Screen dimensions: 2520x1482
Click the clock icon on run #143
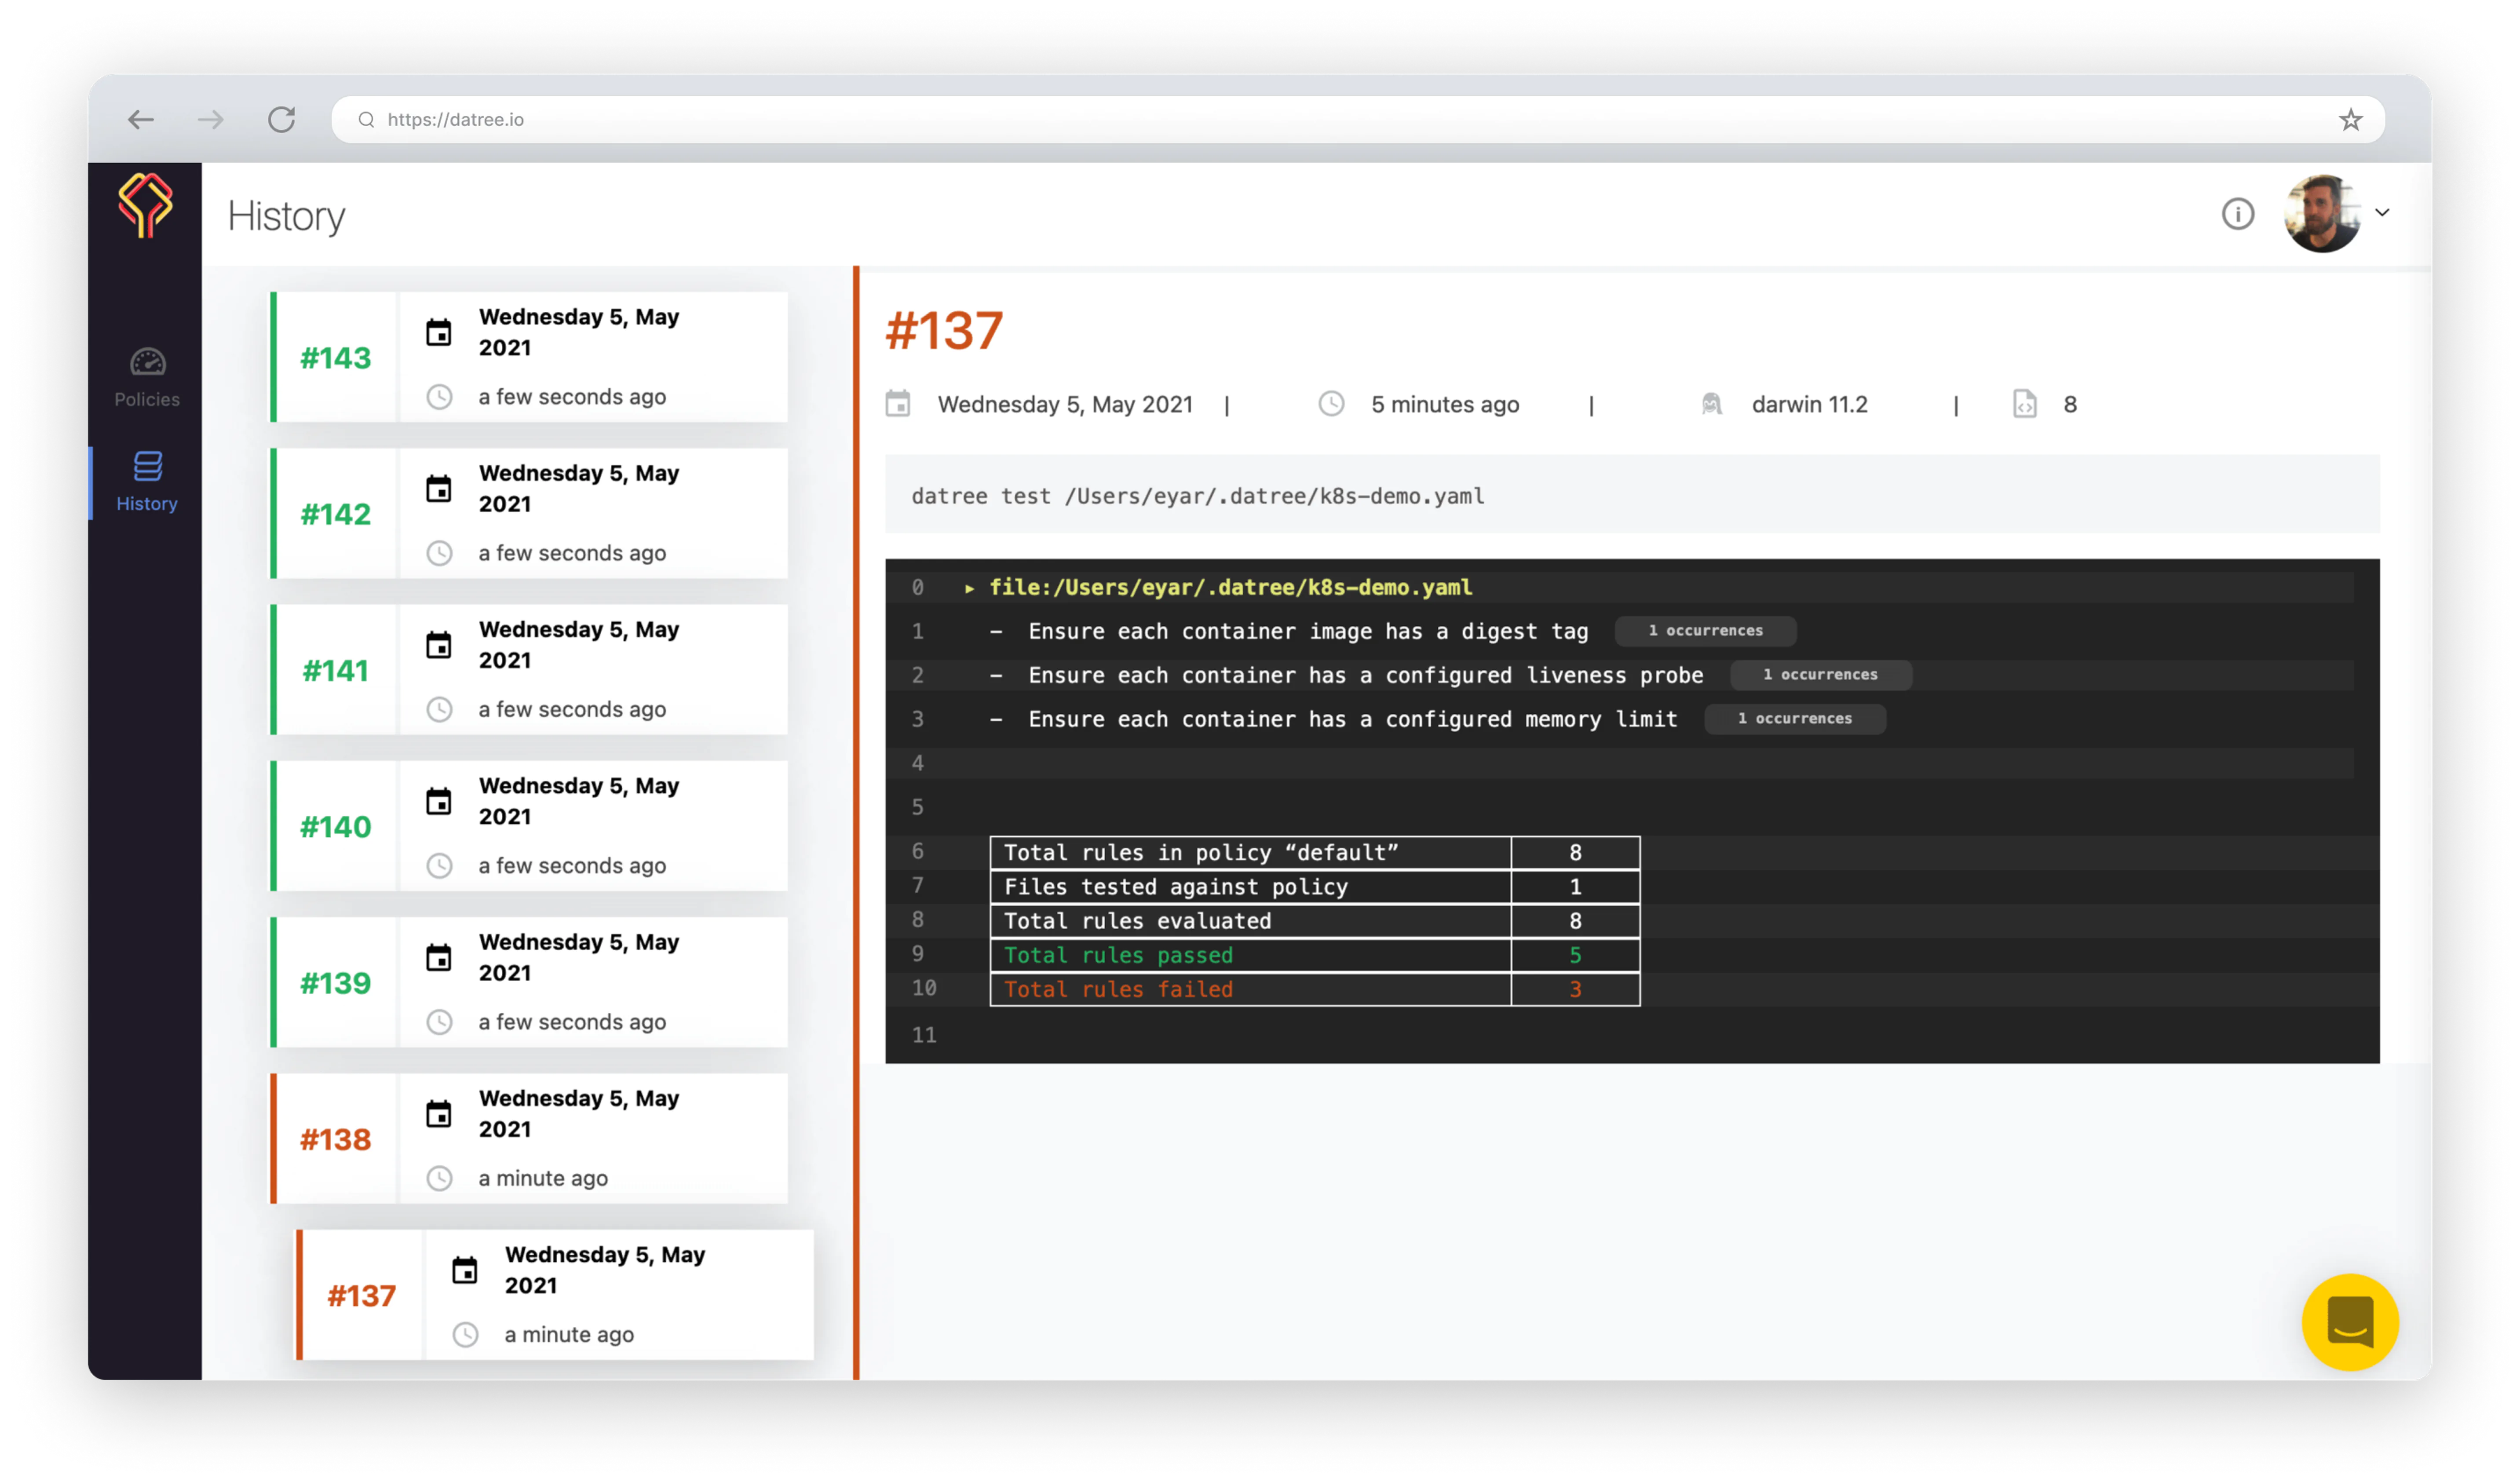[440, 397]
